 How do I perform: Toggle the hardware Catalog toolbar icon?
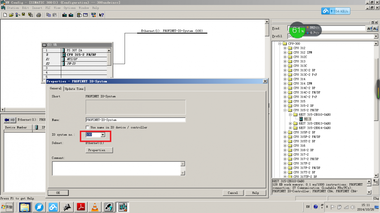pos(79,15)
